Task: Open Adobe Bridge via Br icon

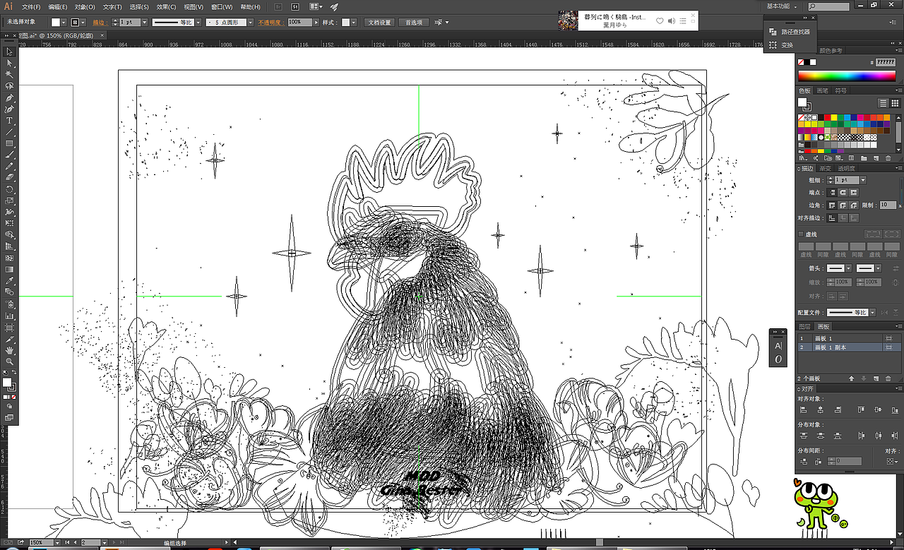Action: [x=278, y=6]
